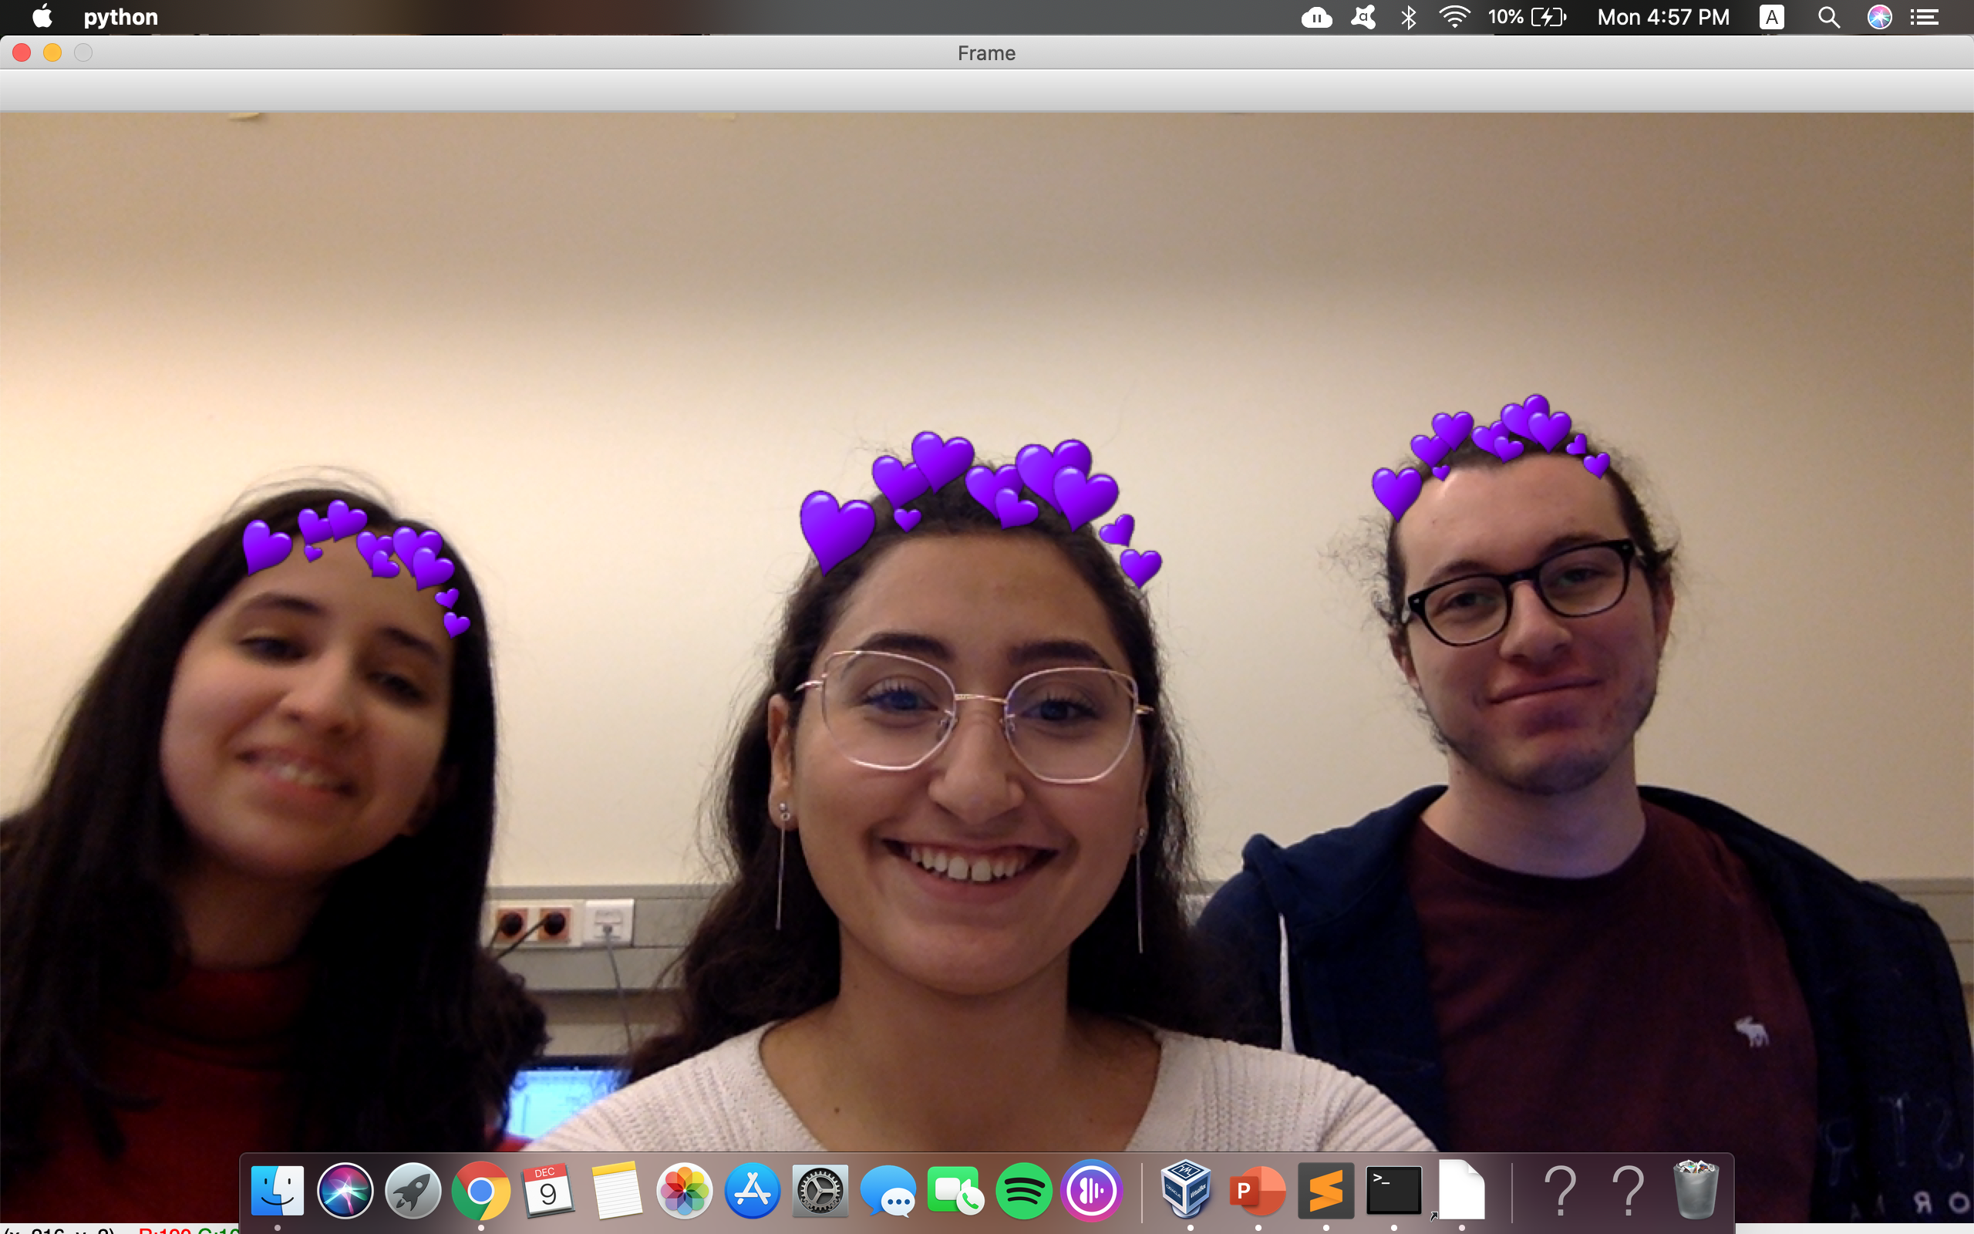
Task: Open the python menu
Action: (x=121, y=17)
